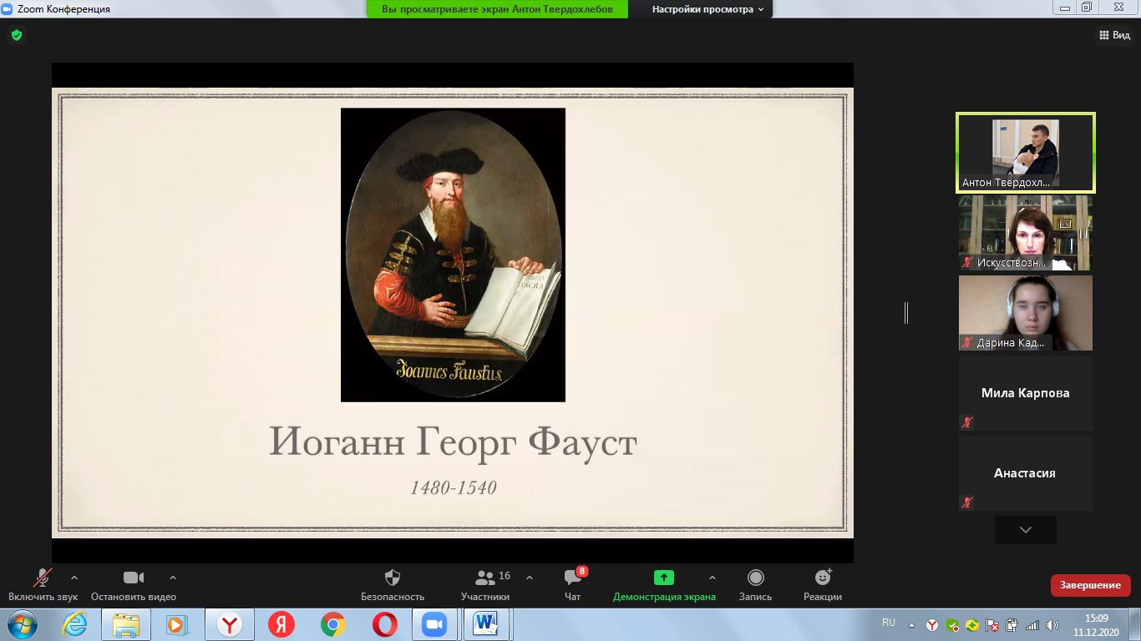Start meeting recording with Запись
The image size is (1141, 641).
click(755, 584)
